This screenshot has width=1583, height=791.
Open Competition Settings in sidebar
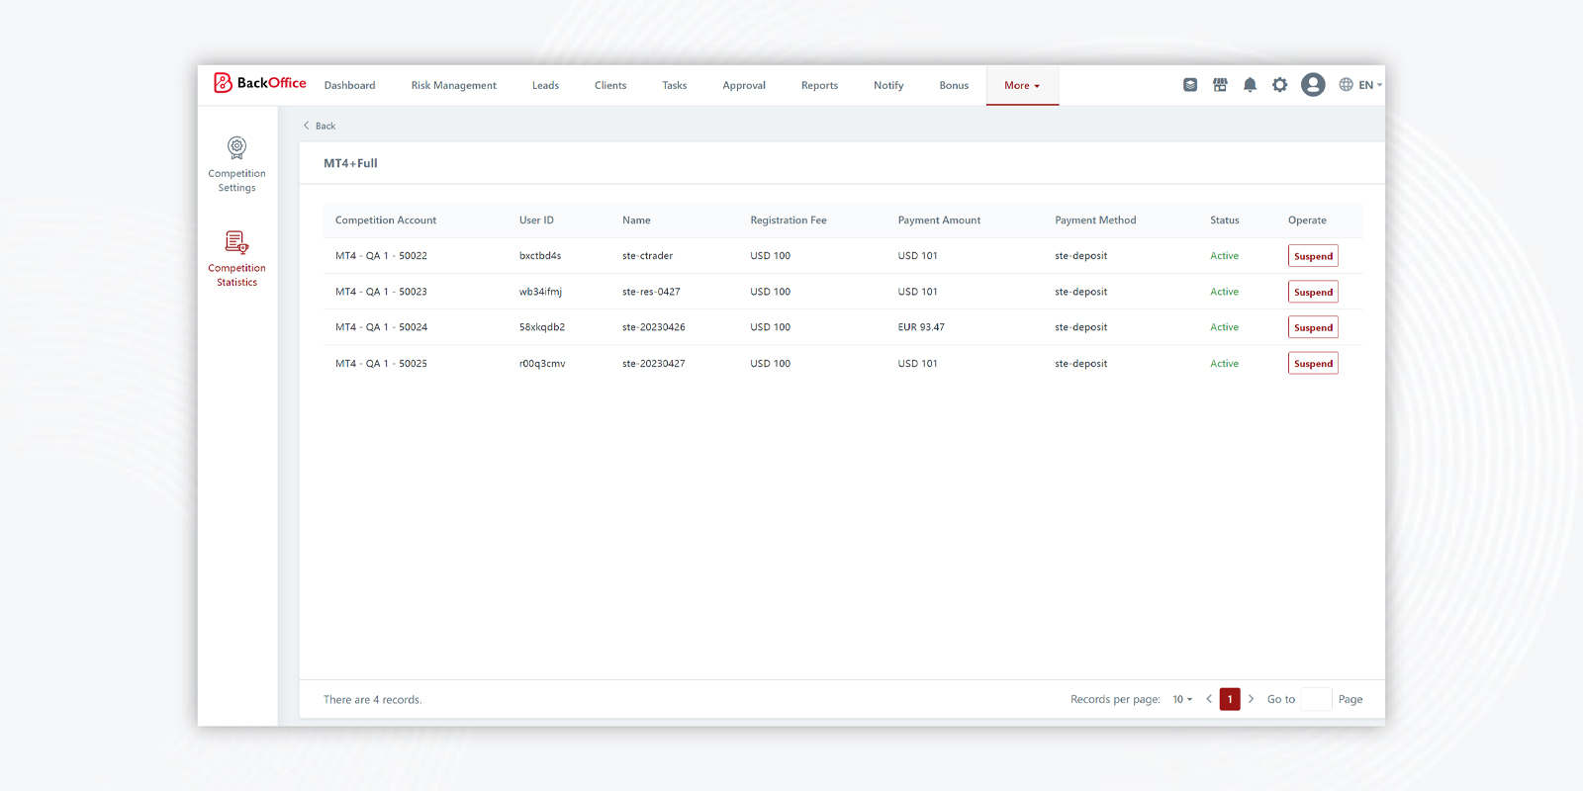(237, 165)
